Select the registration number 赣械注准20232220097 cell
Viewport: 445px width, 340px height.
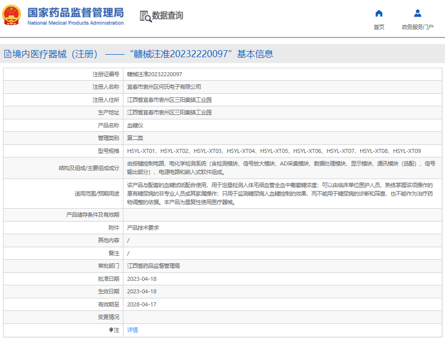[x=155, y=74]
